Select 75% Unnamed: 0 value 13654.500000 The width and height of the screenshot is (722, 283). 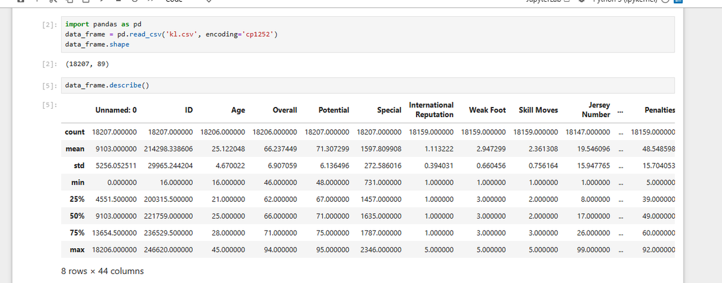pos(115,233)
